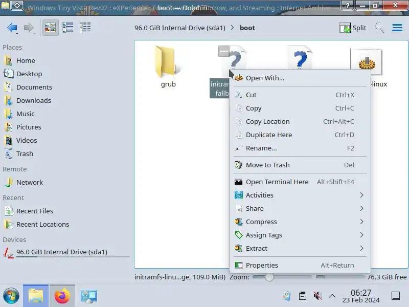The width and height of the screenshot is (409, 307).
Task: Deselect file using the minus badge
Action: pyautogui.click(x=224, y=51)
